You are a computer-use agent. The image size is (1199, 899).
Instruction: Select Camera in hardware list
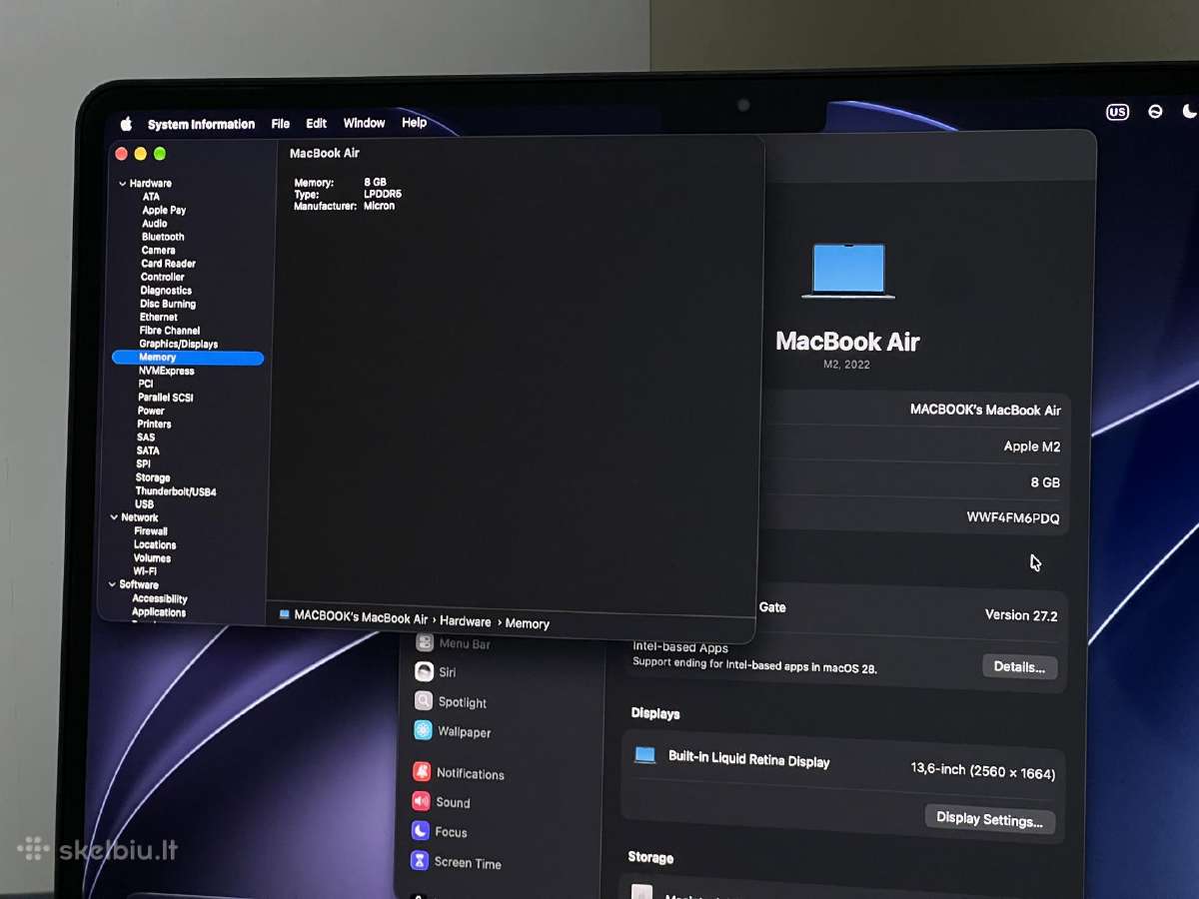coord(158,251)
